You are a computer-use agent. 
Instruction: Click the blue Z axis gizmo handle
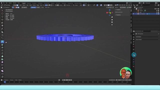pos(109,10)
